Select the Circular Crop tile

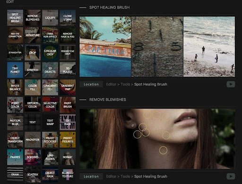click(50, 53)
